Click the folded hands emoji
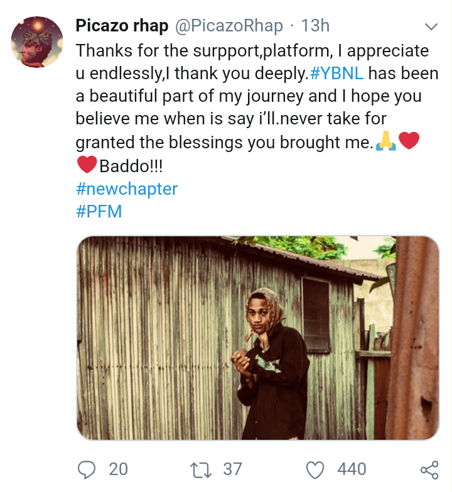The height and width of the screenshot is (492, 452). pyautogui.click(x=385, y=143)
